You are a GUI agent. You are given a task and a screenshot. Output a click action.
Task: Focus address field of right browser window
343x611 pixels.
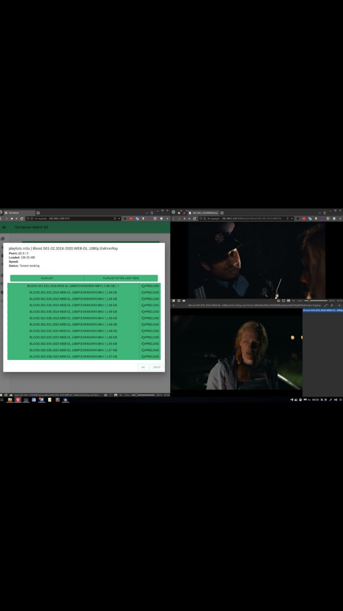[246, 219]
